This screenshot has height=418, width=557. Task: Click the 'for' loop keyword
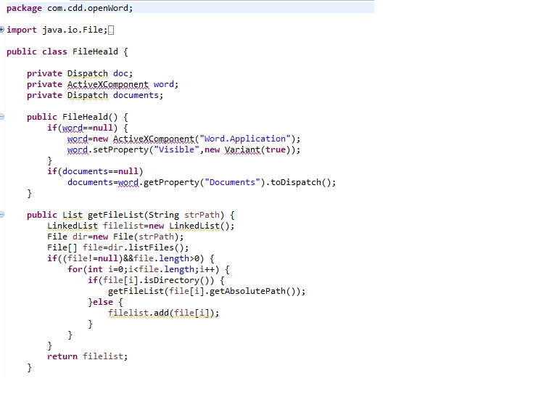(75, 269)
